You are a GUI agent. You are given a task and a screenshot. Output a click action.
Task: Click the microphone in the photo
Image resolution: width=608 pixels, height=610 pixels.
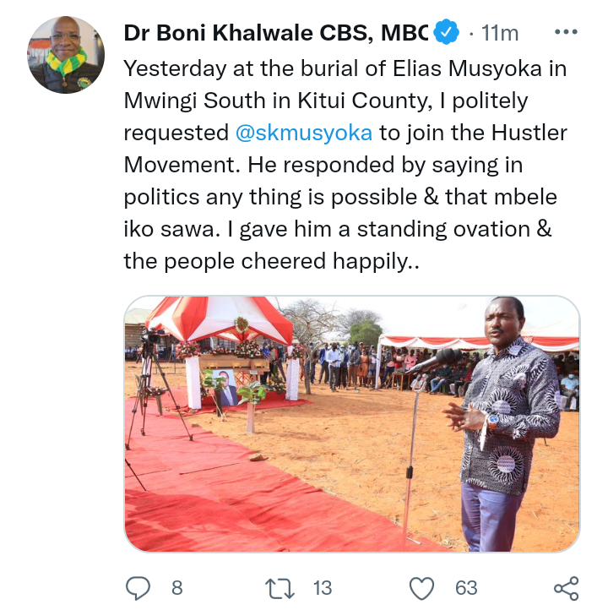434,362
